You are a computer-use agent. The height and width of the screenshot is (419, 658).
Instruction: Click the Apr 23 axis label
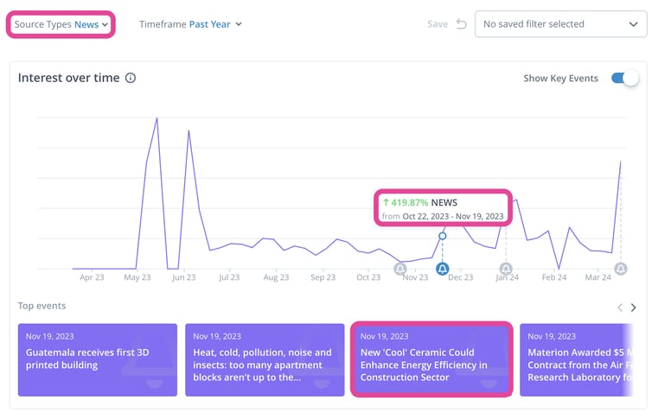click(x=92, y=277)
